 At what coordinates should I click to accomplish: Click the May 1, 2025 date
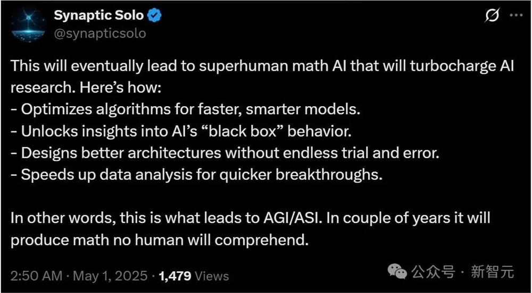click(110, 275)
